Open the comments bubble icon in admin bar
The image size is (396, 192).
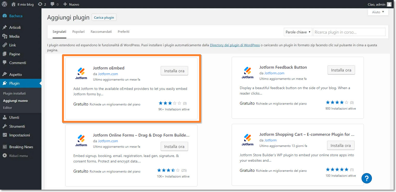click(53, 4)
